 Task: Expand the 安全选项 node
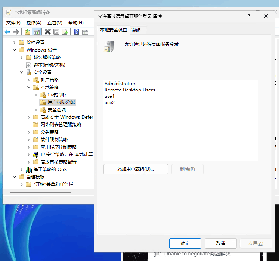click(x=36, y=110)
